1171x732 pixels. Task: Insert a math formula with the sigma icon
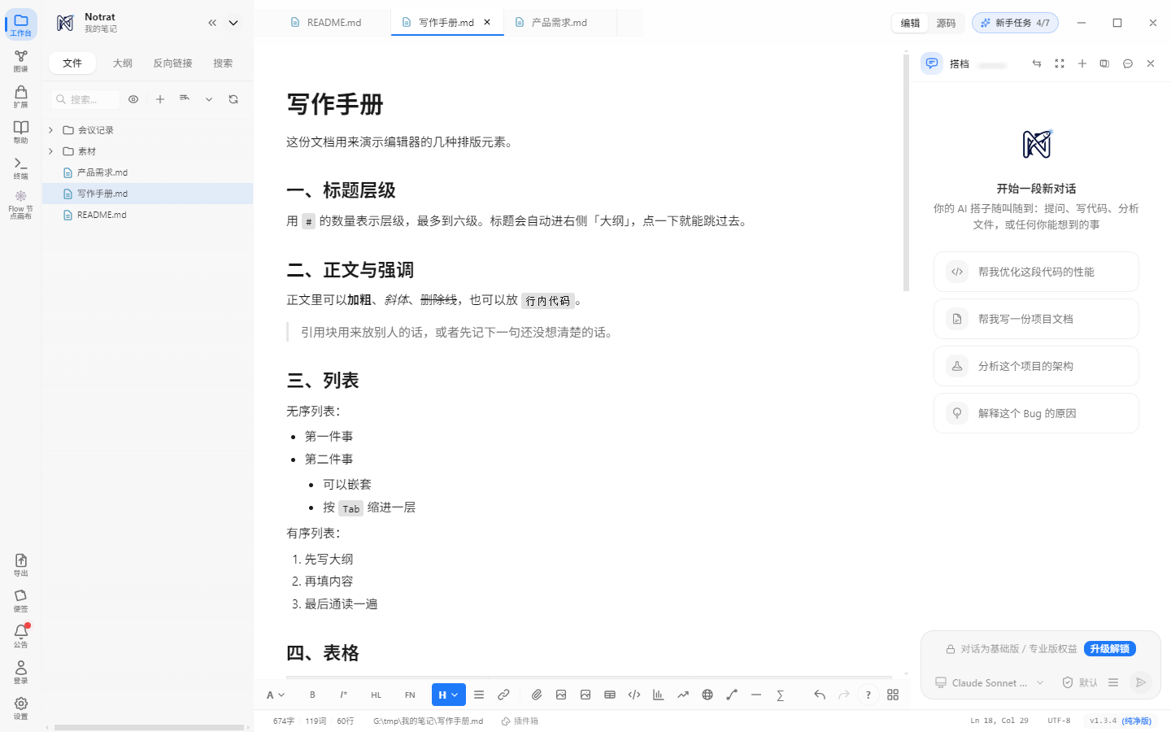781,695
